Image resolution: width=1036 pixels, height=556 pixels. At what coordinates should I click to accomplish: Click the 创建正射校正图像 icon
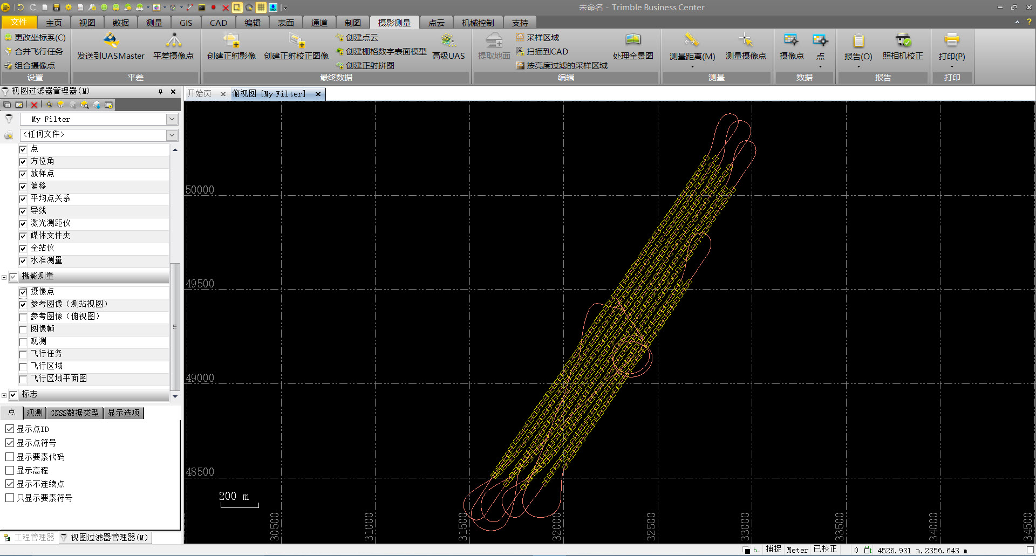coord(296,40)
